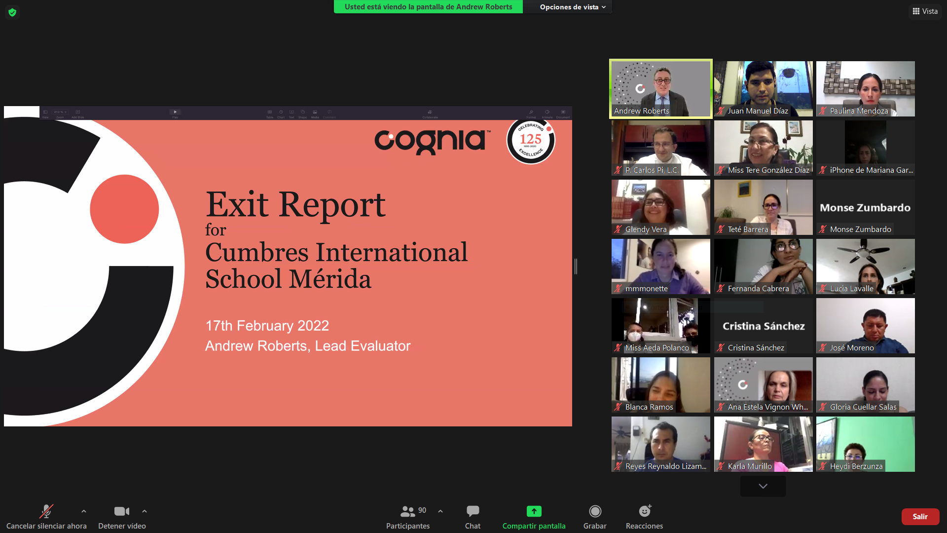Open Keynote Animate panel icon

[x=547, y=113]
